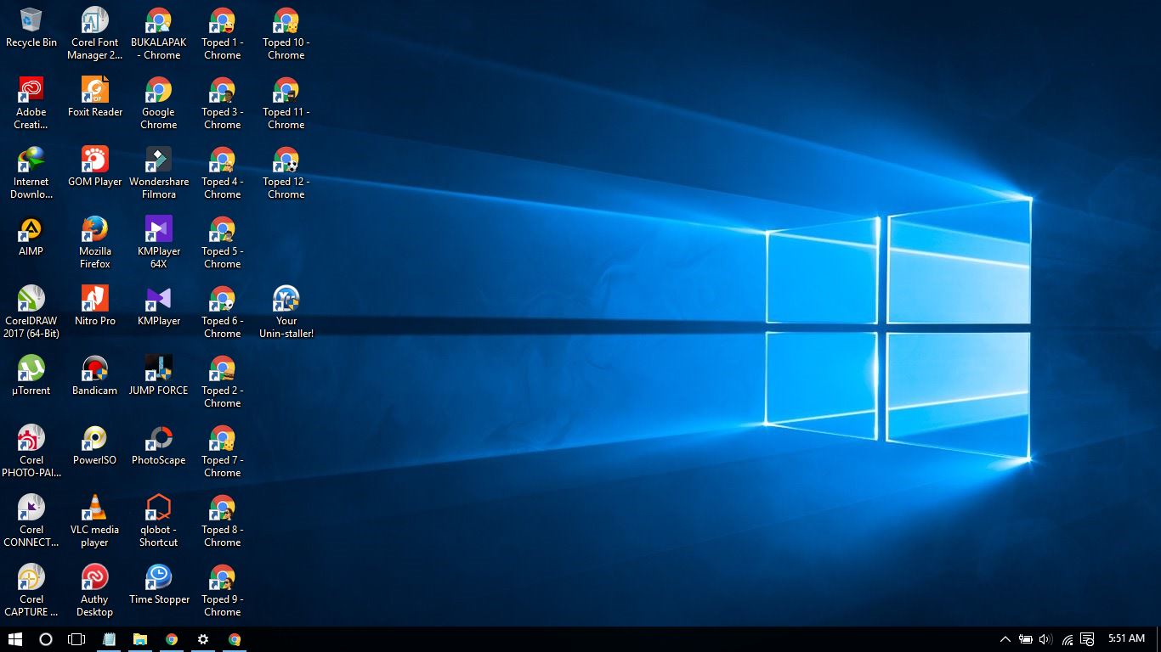
Task: Open the Wi-Fi network tray icon
Action: click(x=1067, y=639)
